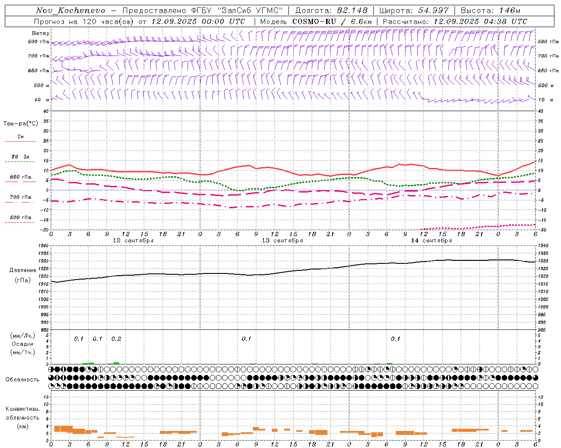Screen dimensions: 561x448
Task: Click the 13 сентября date label
Action: point(282,240)
